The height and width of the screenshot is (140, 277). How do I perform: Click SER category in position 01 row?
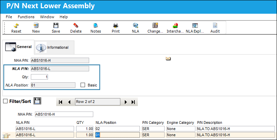click(x=153, y=135)
